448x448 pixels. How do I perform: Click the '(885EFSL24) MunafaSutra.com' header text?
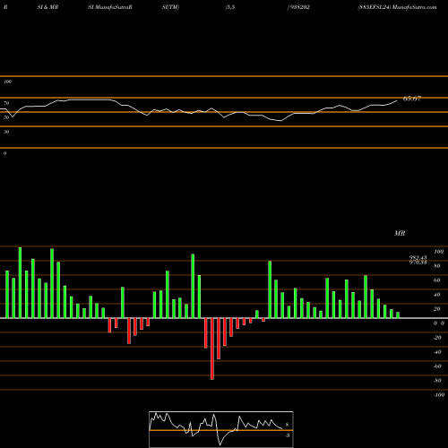(397, 7)
